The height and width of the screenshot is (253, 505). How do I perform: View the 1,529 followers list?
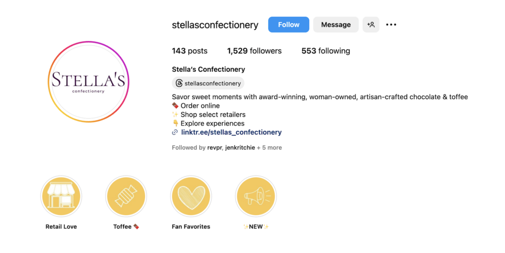[254, 51]
